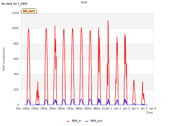
Task: Click the 1200 y-axis tick label
Action: tap(15, 13)
